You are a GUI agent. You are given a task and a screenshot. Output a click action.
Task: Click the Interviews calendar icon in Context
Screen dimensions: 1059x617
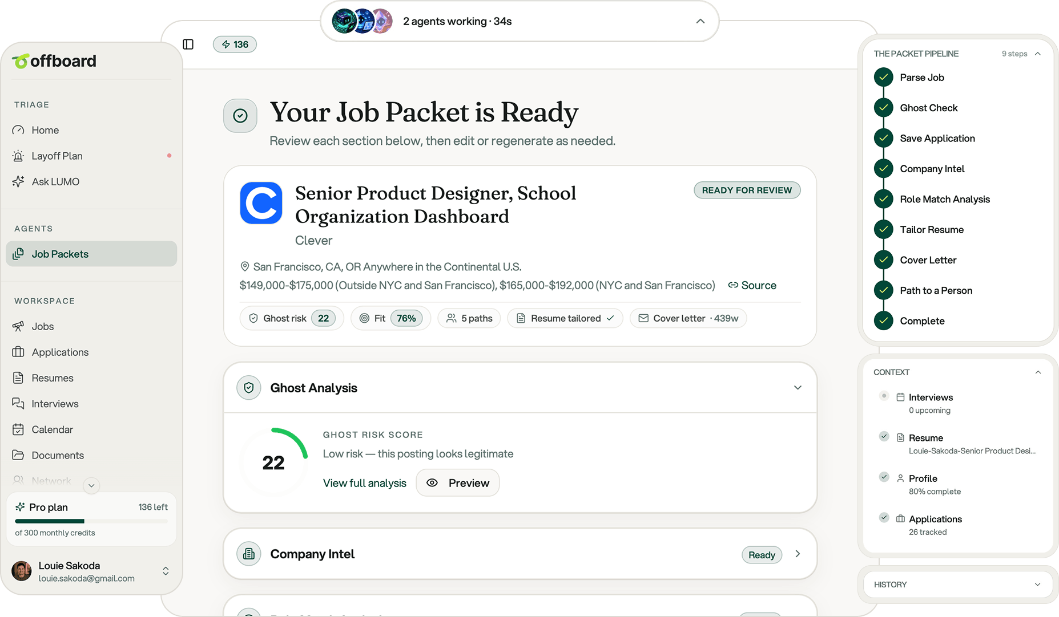pyautogui.click(x=900, y=397)
